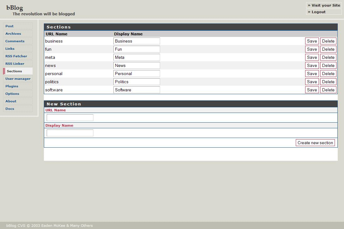Click the 'Sections' panel heading

click(59, 27)
